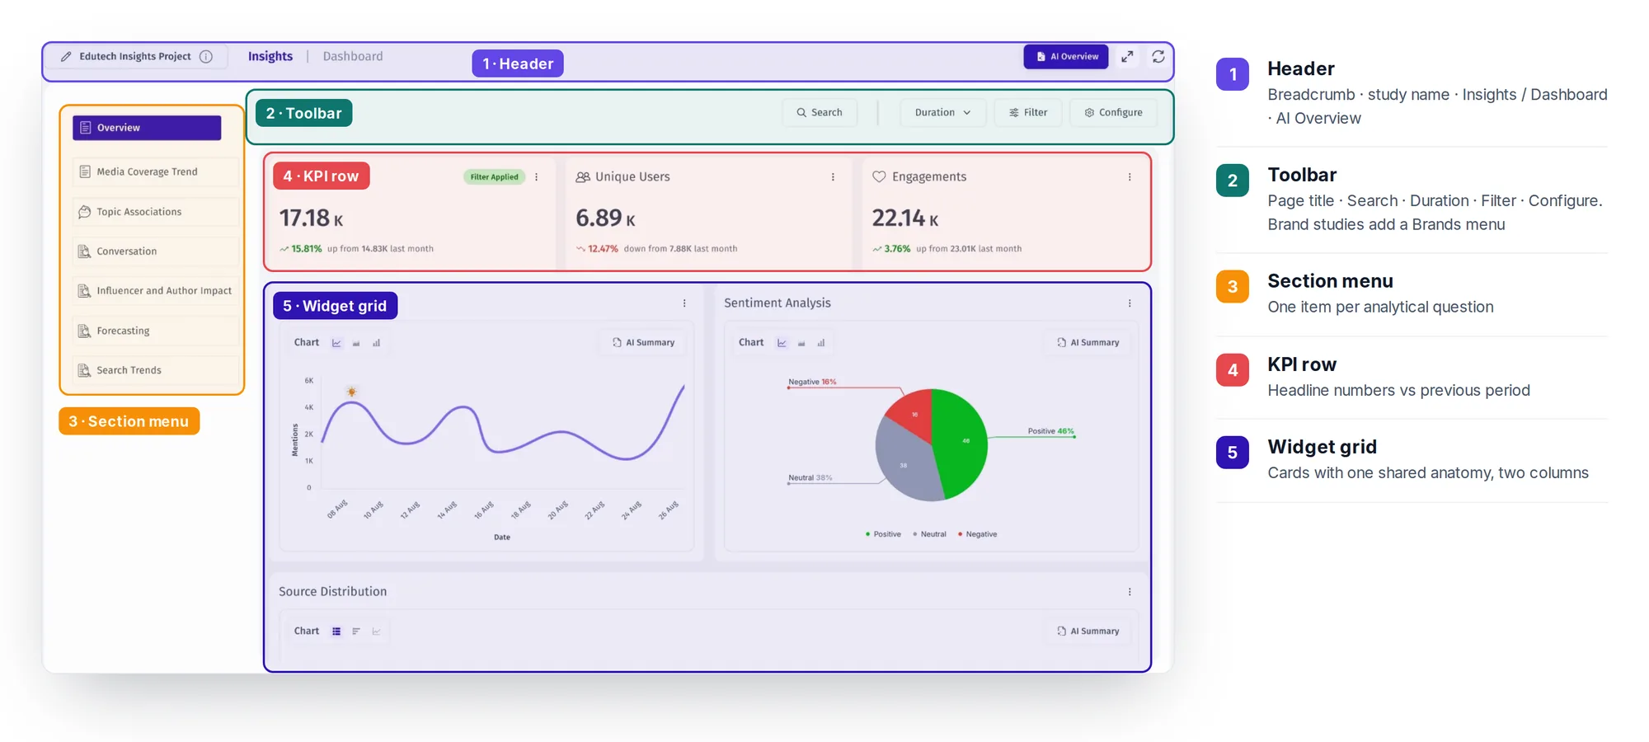Toggle Negative series in sentiment legend
Screen dimensions: 1649x742
click(978, 534)
